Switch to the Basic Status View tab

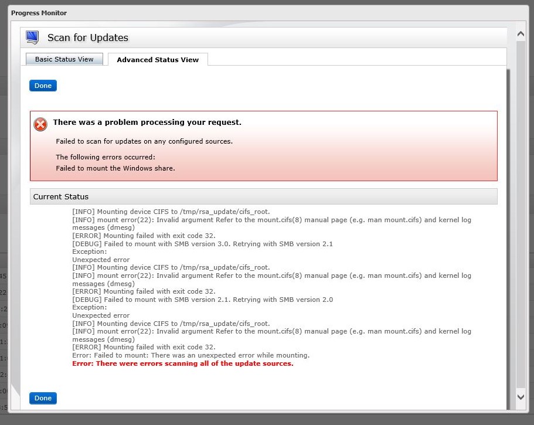click(x=64, y=59)
